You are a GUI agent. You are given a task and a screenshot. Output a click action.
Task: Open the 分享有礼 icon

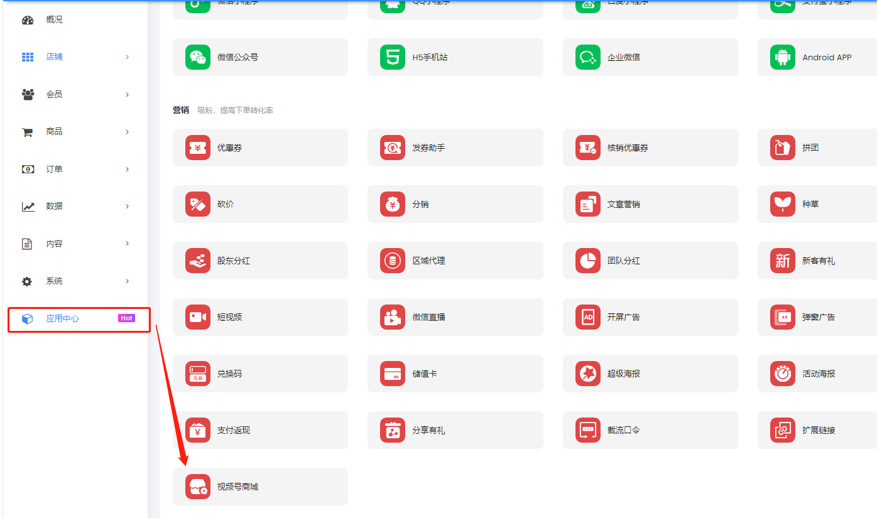coord(393,430)
